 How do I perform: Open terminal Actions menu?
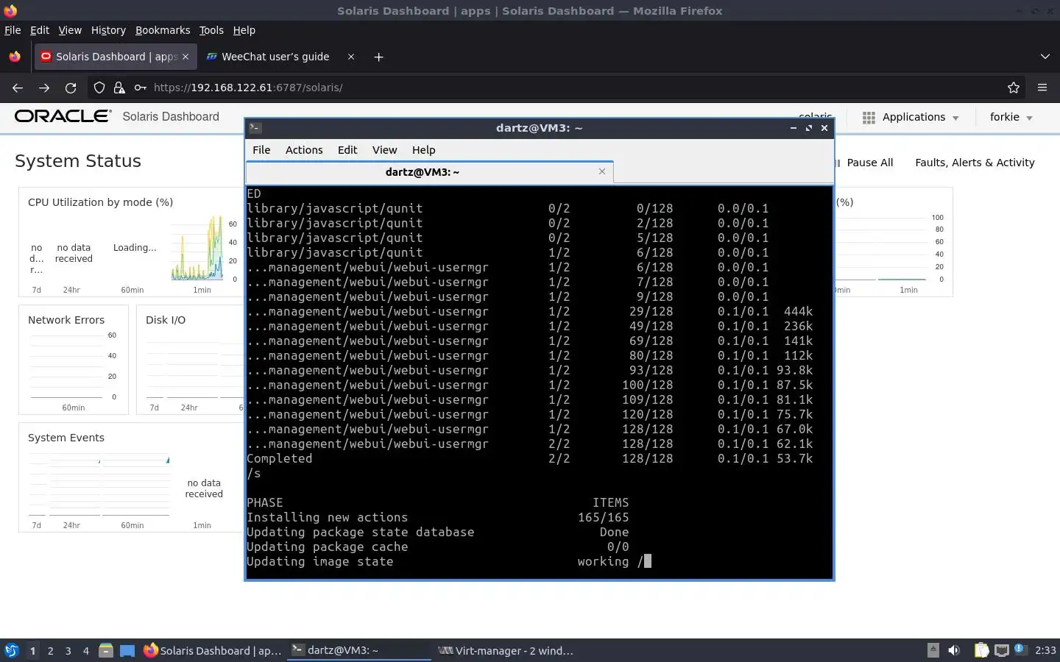tap(304, 150)
